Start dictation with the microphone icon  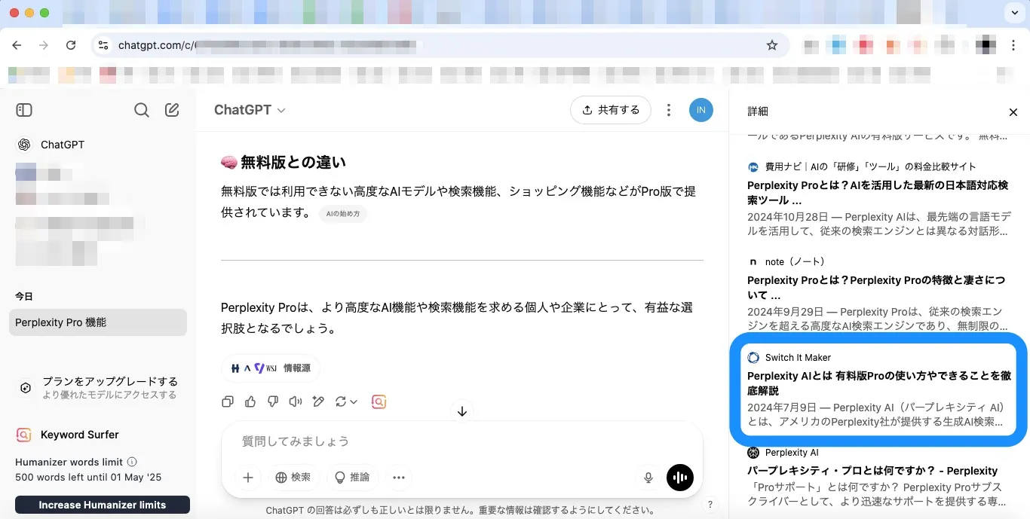[648, 478]
